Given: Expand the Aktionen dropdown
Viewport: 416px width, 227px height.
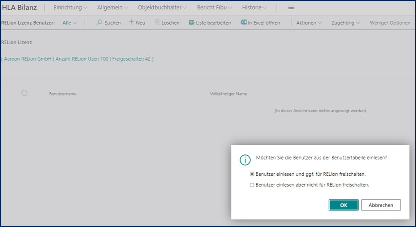Looking at the screenshot, I should click(x=308, y=23).
